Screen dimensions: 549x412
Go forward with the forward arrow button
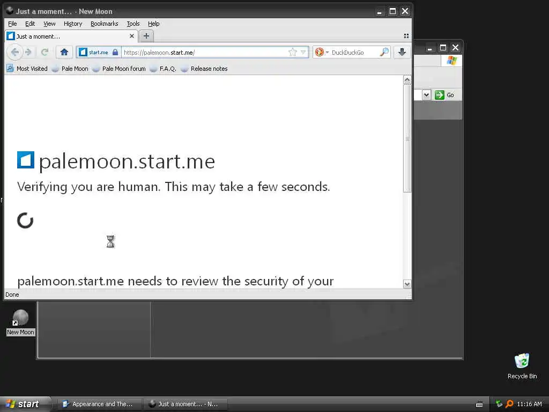[x=29, y=52]
